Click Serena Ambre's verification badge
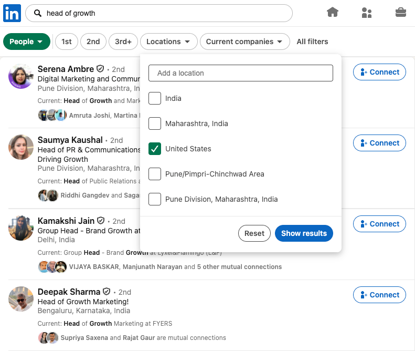This screenshot has height=351, width=415. tap(100, 69)
